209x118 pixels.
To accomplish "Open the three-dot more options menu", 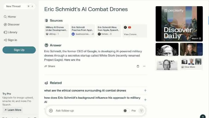I will 144,66.
